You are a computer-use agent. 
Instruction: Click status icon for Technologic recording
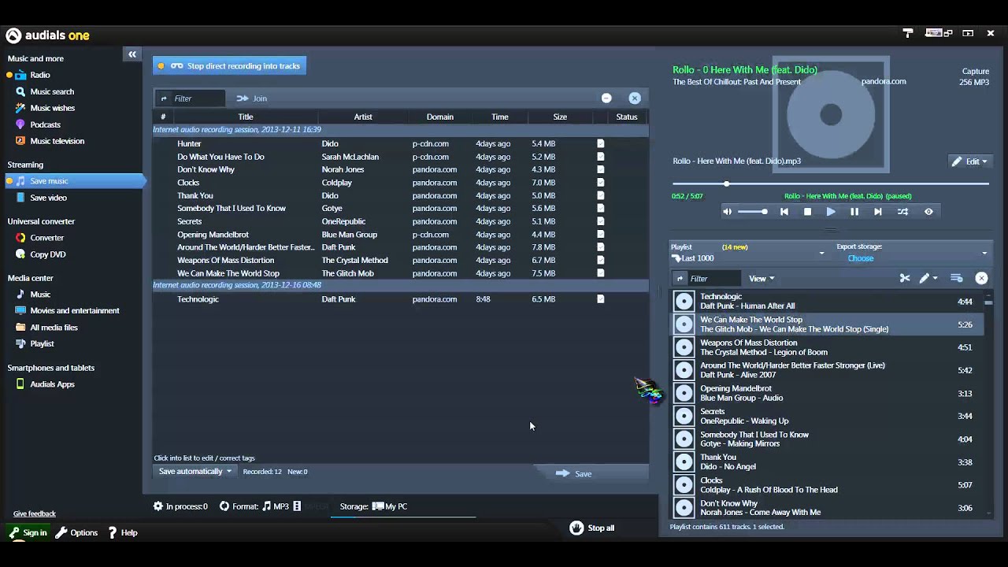click(601, 299)
